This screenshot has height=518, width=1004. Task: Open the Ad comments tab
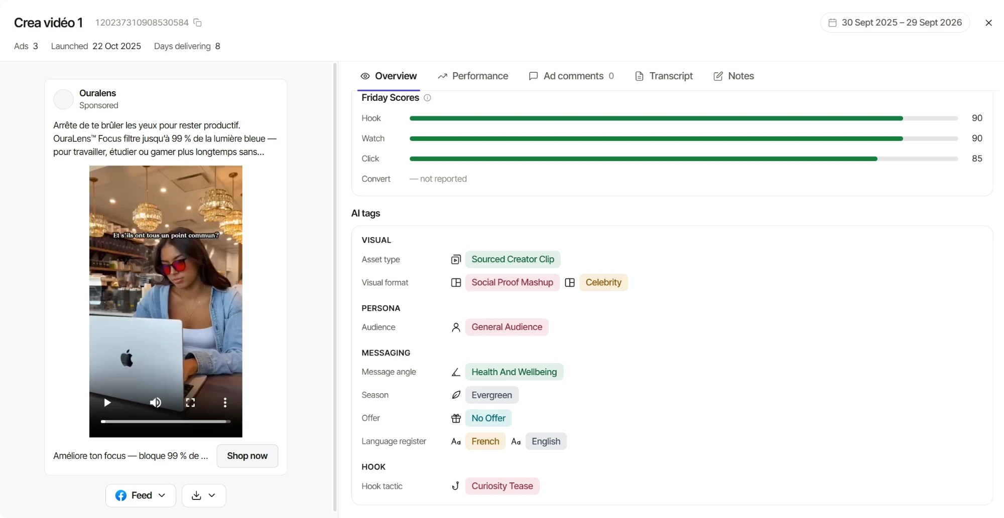tap(571, 76)
